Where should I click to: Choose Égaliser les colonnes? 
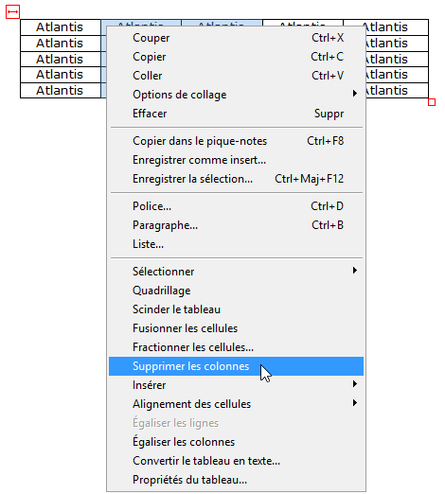pyautogui.click(x=236, y=442)
